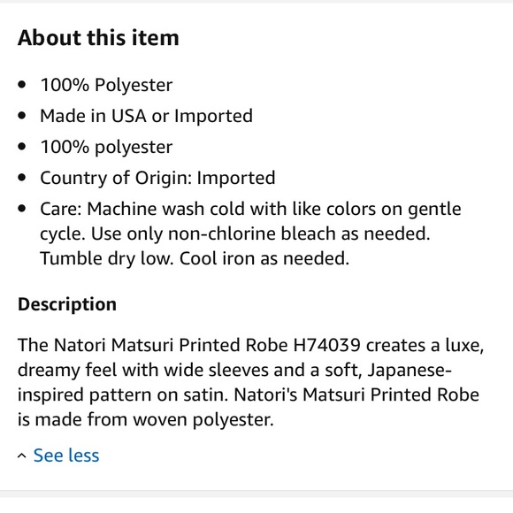Click the words woven polyester in the description
Image resolution: width=513 pixels, height=513 pixels.
click(x=203, y=419)
